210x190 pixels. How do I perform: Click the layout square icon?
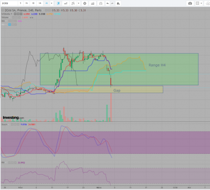pos(197,3)
